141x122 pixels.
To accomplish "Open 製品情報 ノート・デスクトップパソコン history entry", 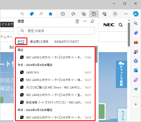I will coord(56,102).
